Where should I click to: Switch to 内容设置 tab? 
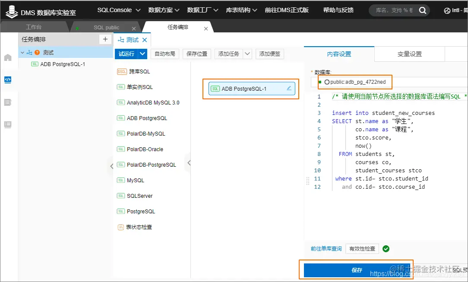[x=339, y=54]
